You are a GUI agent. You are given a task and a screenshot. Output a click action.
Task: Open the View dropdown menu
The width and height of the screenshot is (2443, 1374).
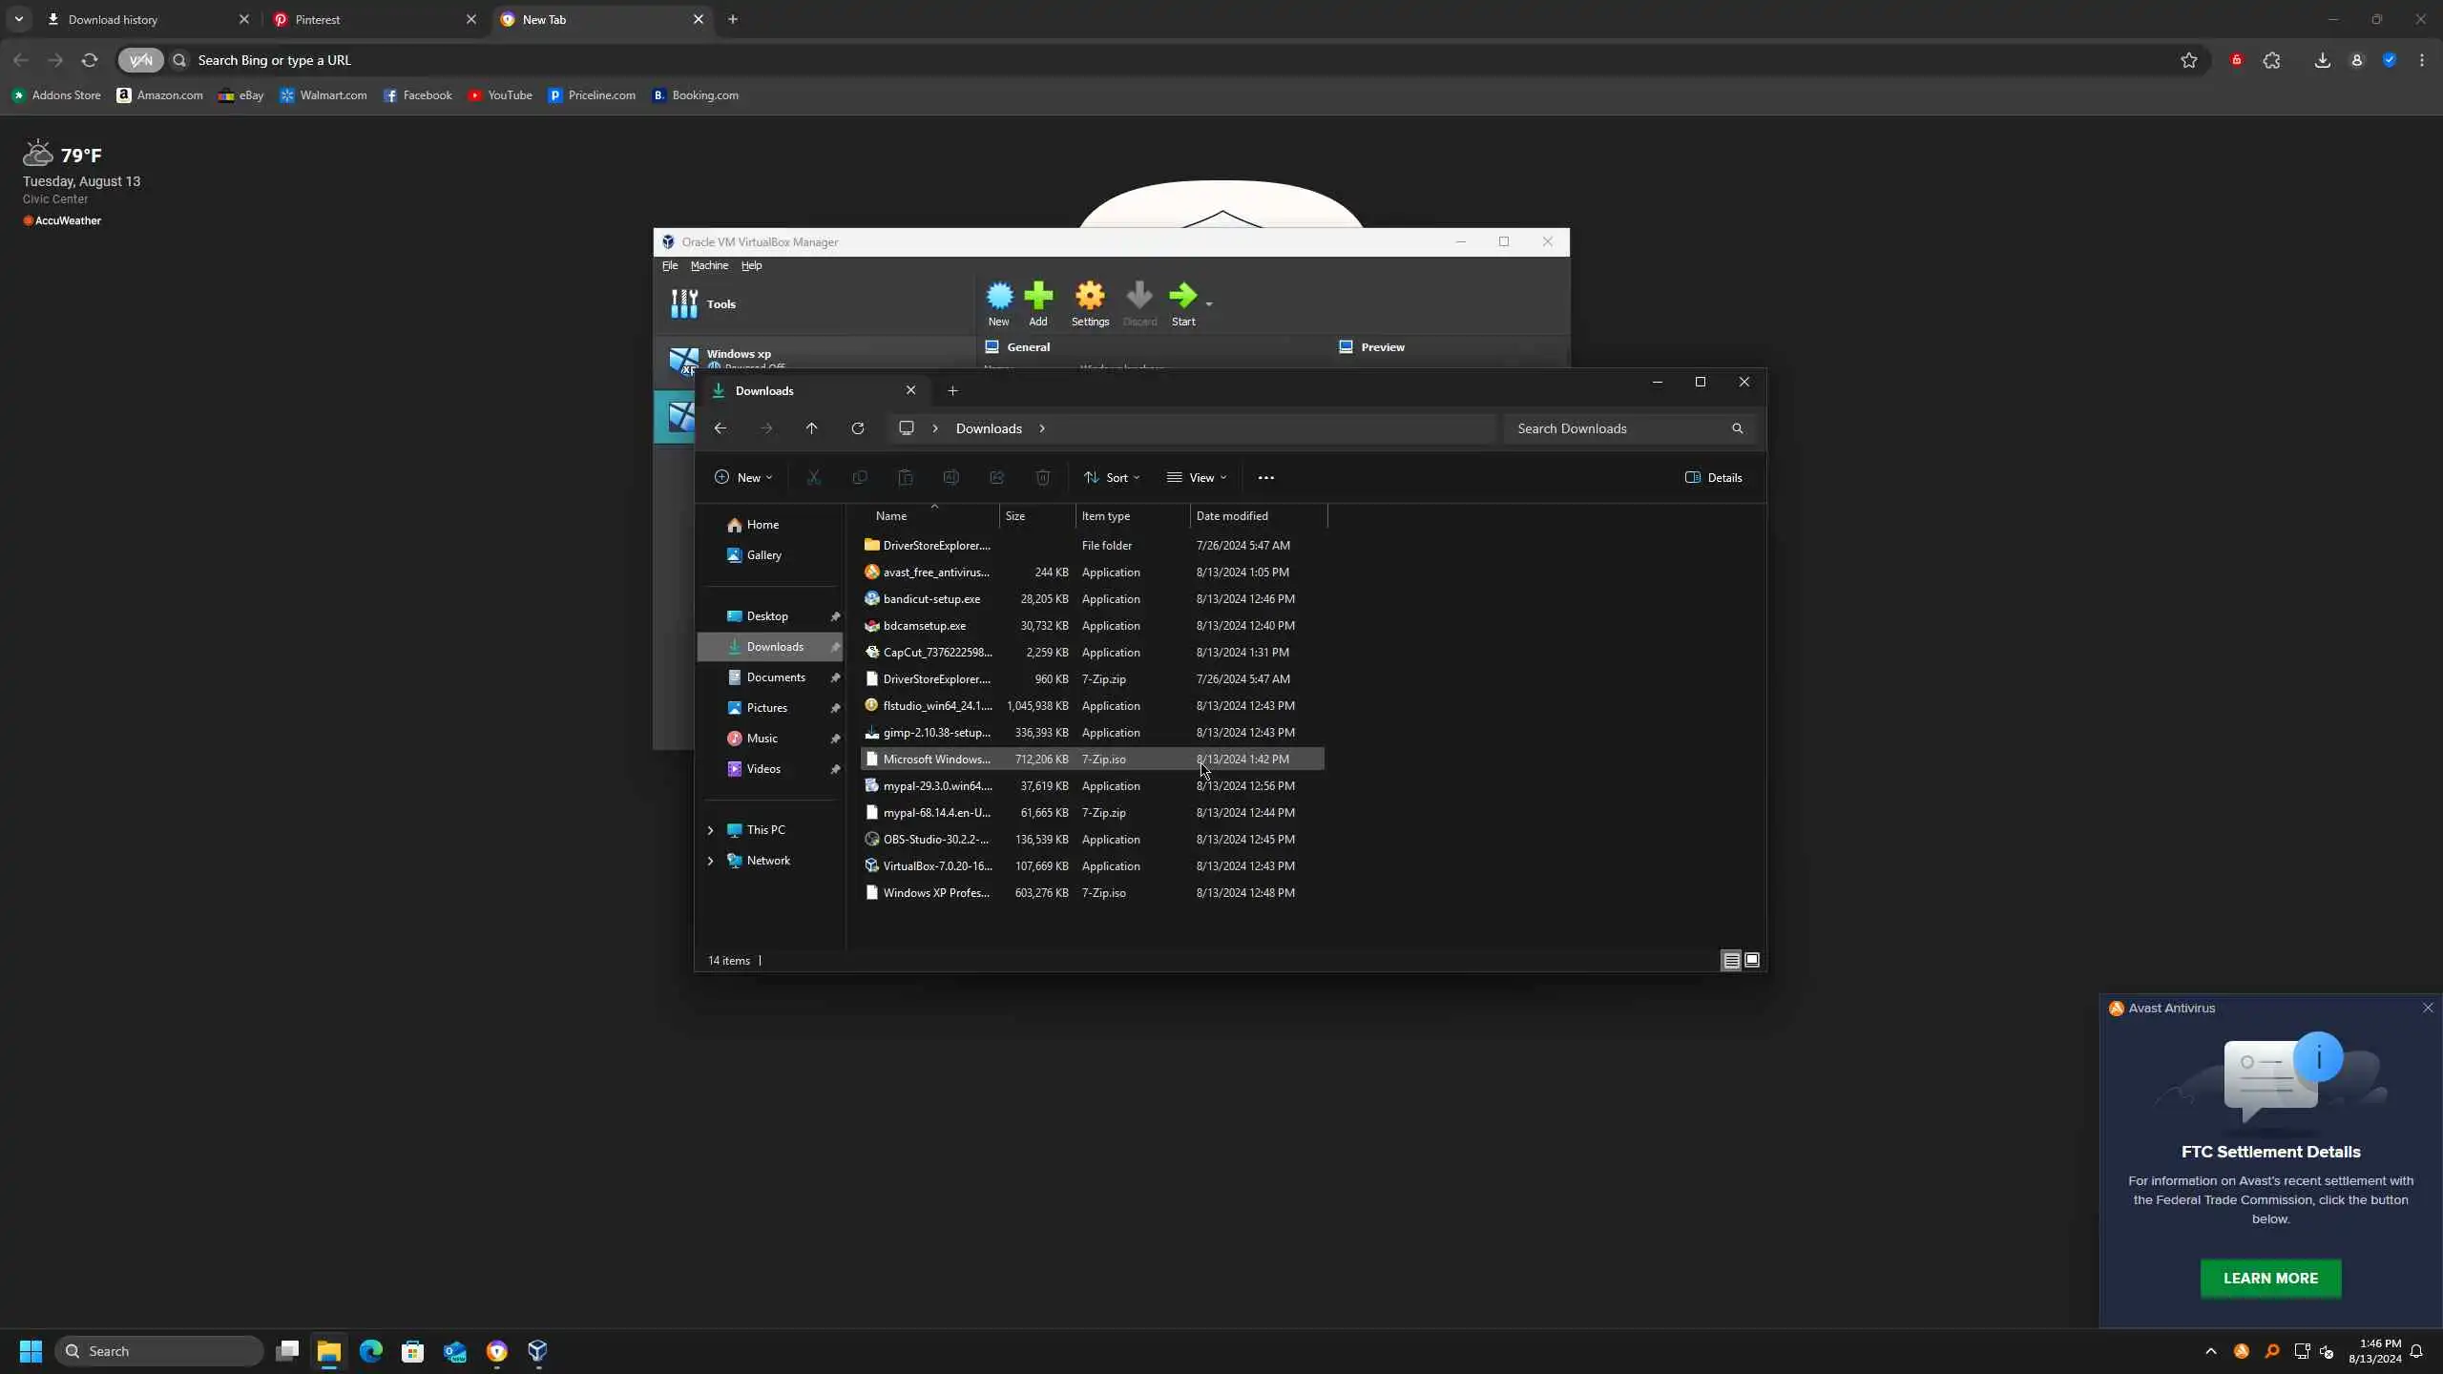point(1197,477)
